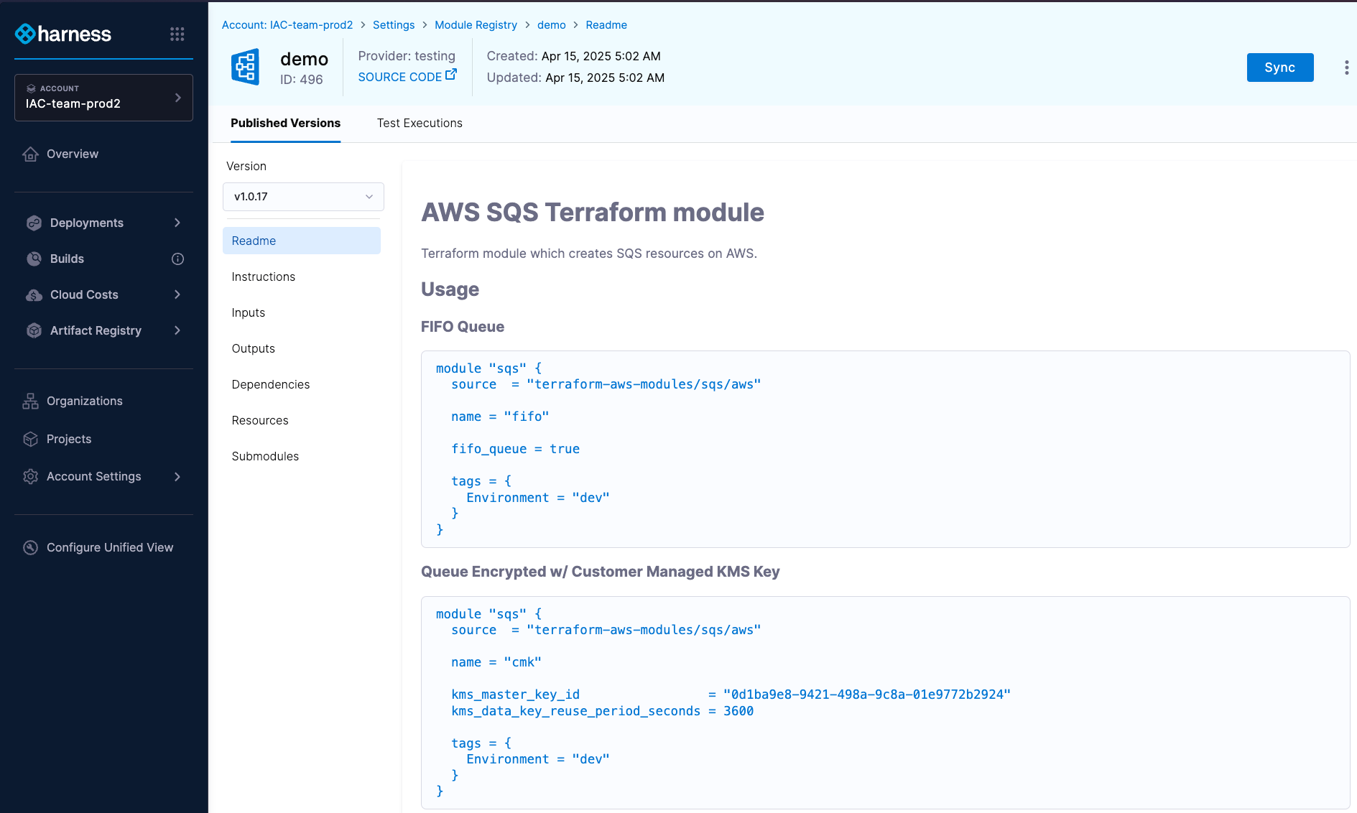Click the Overview home icon

pos(30,154)
